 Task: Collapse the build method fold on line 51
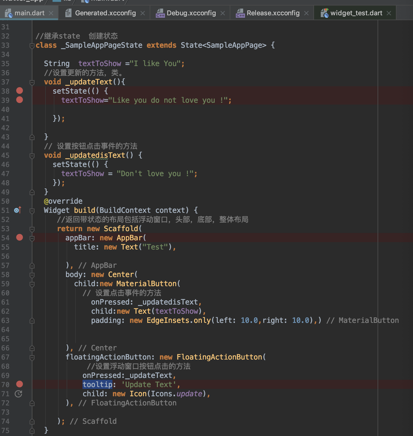(x=32, y=211)
